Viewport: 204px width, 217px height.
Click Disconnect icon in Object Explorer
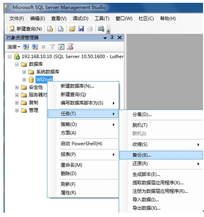click(35, 47)
